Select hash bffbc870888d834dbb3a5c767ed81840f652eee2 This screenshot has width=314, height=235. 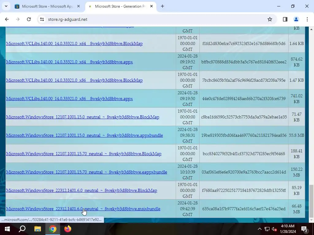pos(244,62)
